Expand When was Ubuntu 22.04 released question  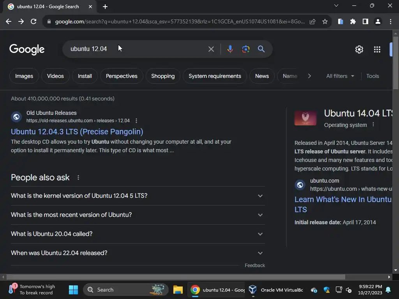(x=138, y=253)
